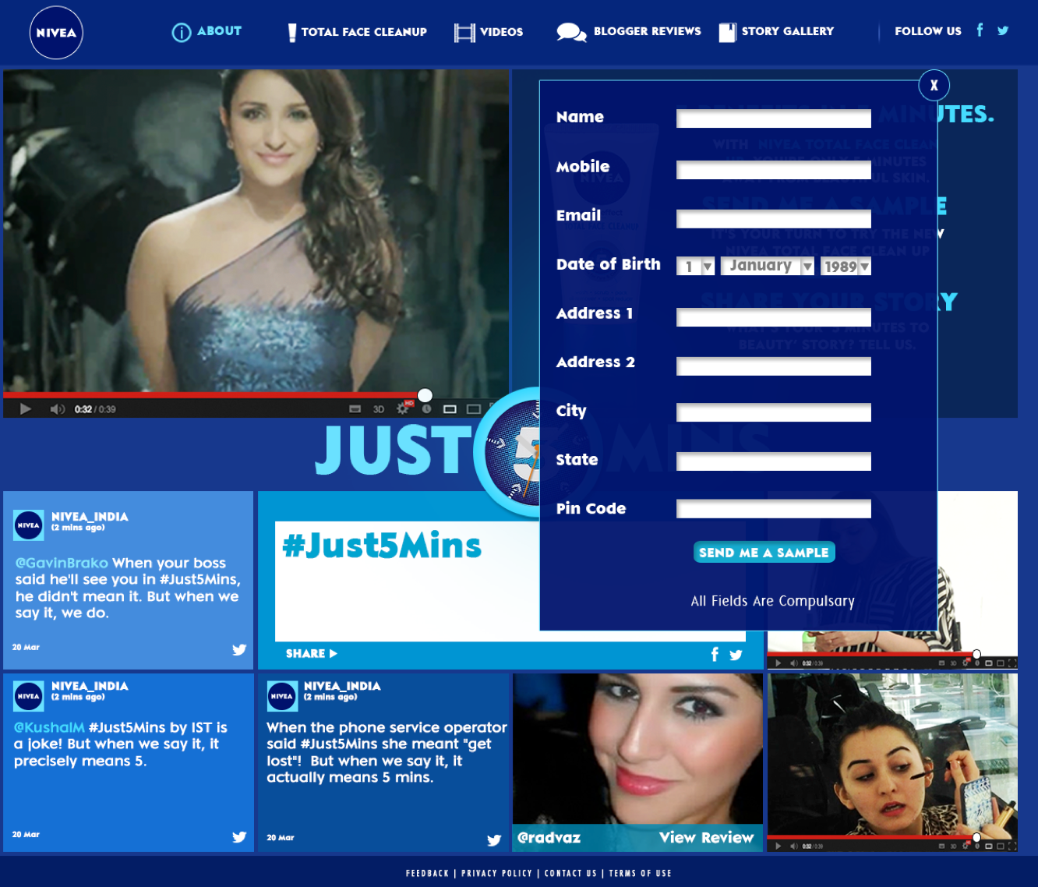Toggle captions on main video

(355, 408)
